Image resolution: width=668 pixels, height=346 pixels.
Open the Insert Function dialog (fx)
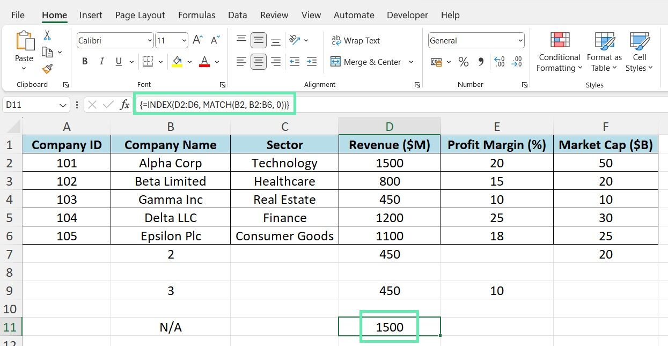click(x=124, y=105)
